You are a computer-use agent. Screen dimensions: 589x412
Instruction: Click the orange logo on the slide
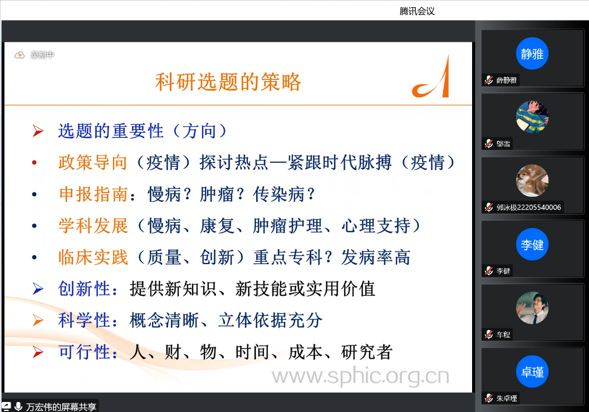tap(432, 81)
